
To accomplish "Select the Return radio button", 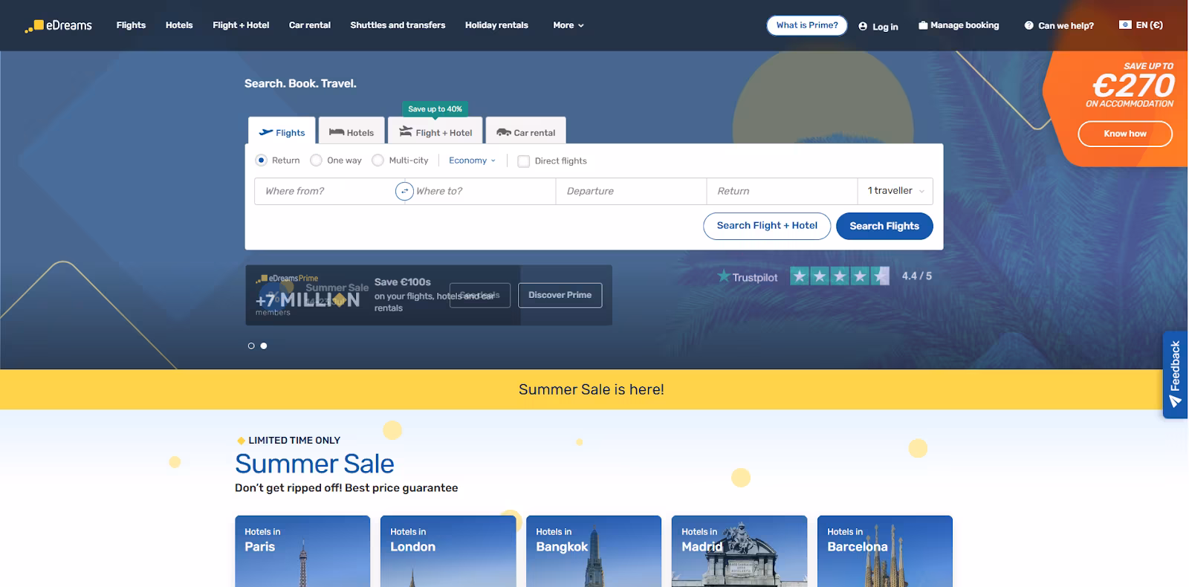I will click(261, 160).
